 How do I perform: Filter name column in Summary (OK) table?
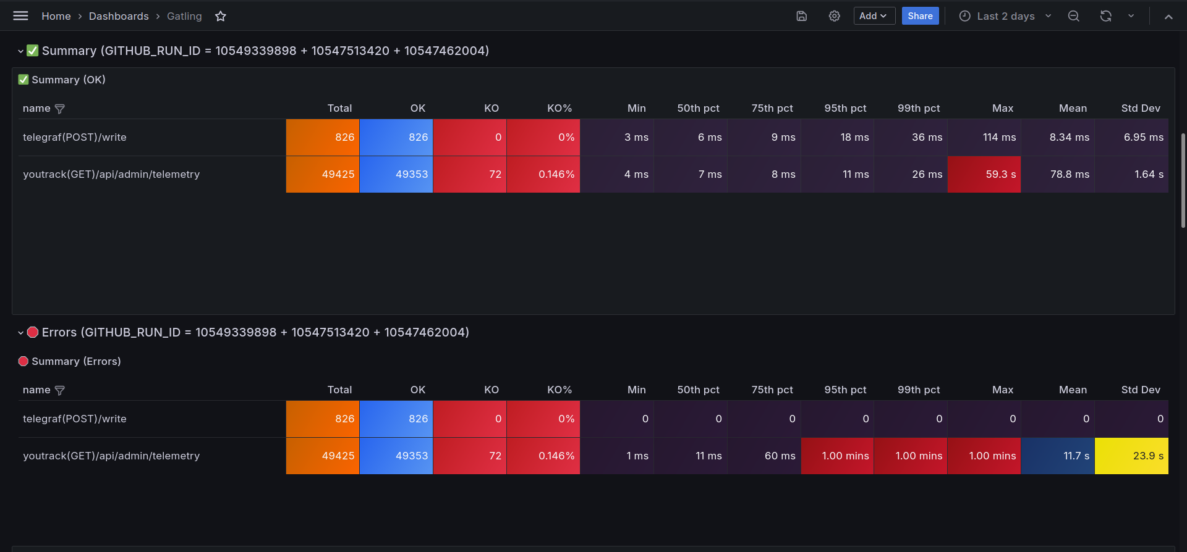tap(60, 109)
